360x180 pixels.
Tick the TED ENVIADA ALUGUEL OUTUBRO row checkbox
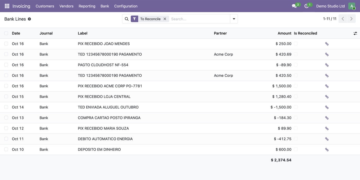(6, 107)
